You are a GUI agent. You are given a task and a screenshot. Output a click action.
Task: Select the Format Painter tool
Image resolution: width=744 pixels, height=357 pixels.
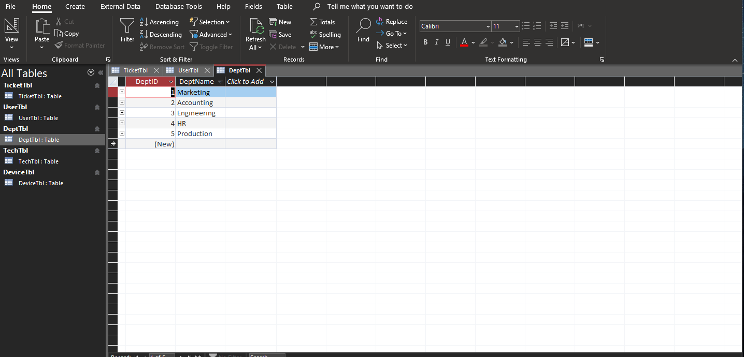click(x=80, y=45)
